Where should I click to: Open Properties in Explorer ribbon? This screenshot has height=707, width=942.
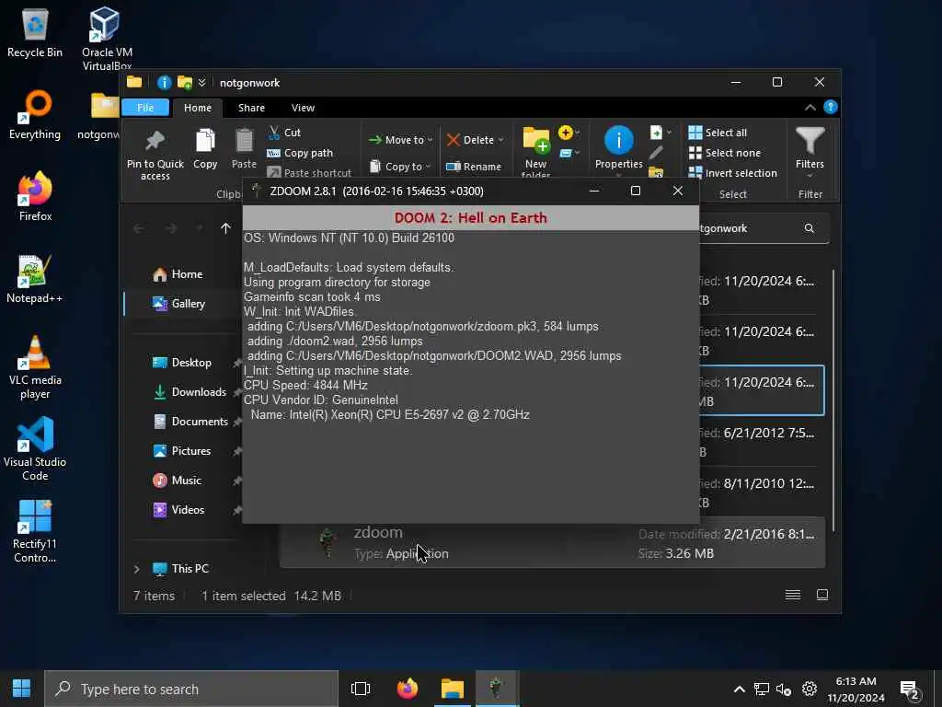coord(619,149)
